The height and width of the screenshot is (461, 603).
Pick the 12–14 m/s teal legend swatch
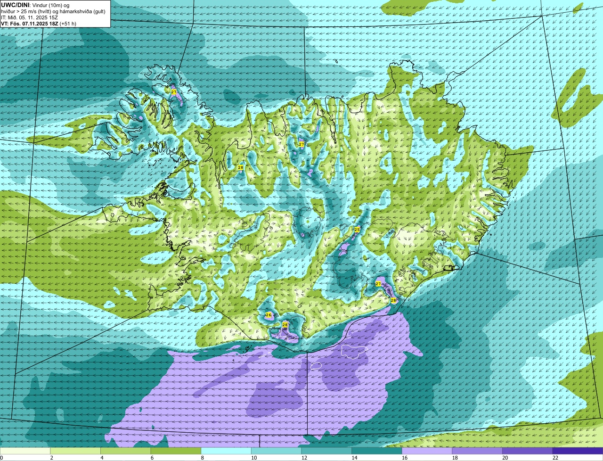point(326,451)
